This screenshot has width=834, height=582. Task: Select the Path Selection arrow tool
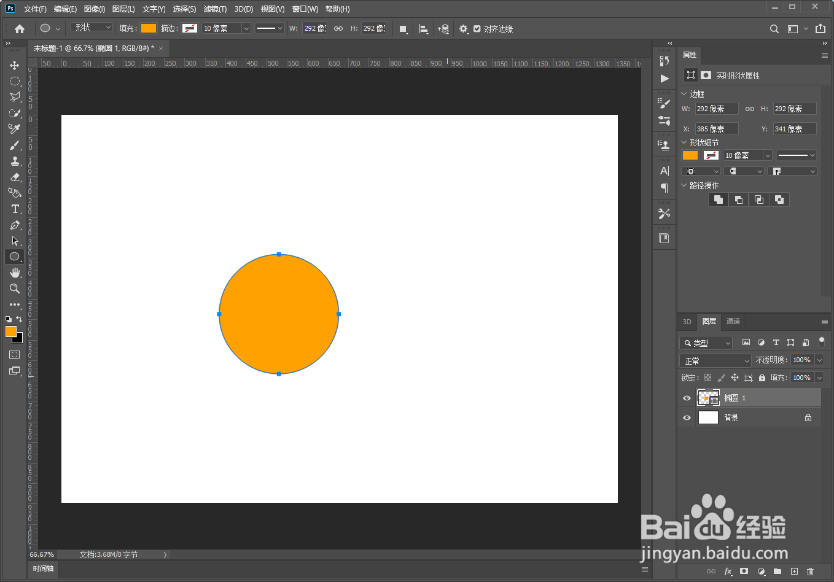15,241
